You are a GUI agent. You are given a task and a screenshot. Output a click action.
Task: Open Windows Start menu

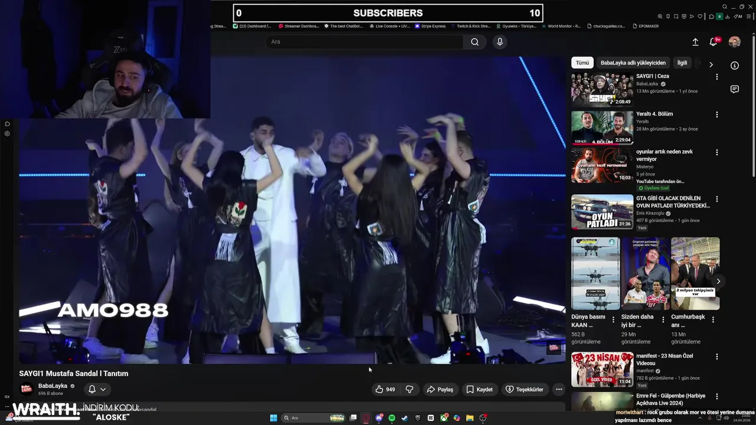[273, 418]
